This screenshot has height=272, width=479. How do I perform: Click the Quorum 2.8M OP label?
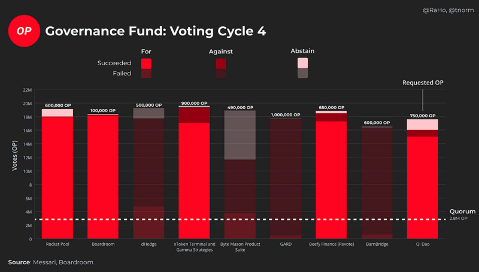click(462, 214)
